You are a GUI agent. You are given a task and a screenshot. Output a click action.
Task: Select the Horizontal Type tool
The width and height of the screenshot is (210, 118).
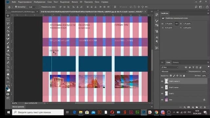pos(8,59)
